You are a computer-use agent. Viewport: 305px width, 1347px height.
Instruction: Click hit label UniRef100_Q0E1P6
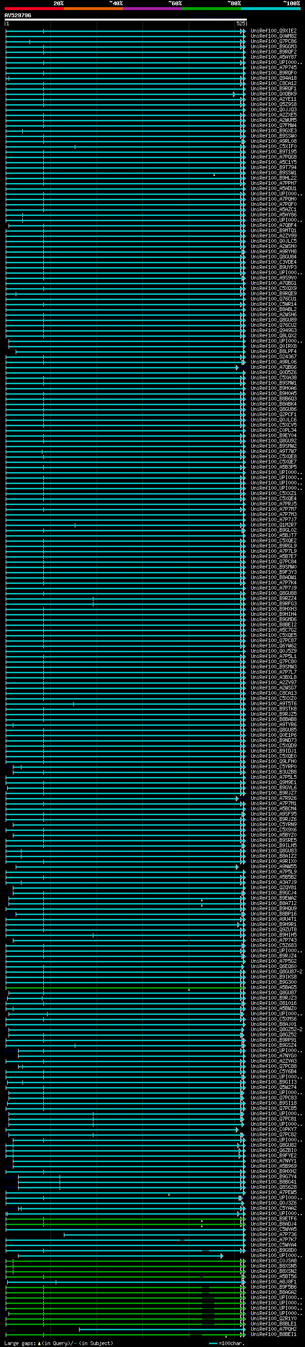coord(274,735)
